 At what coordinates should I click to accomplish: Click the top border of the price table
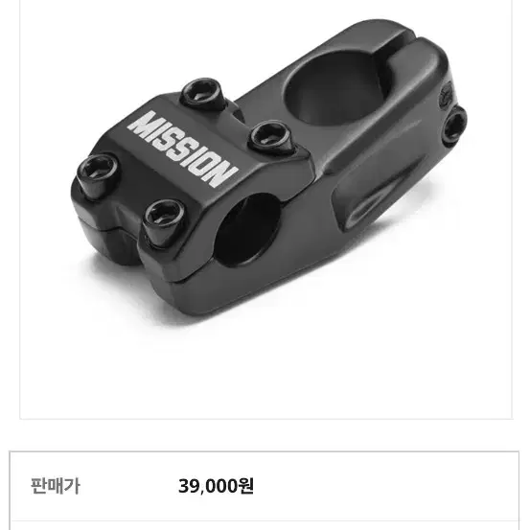pos(265,451)
